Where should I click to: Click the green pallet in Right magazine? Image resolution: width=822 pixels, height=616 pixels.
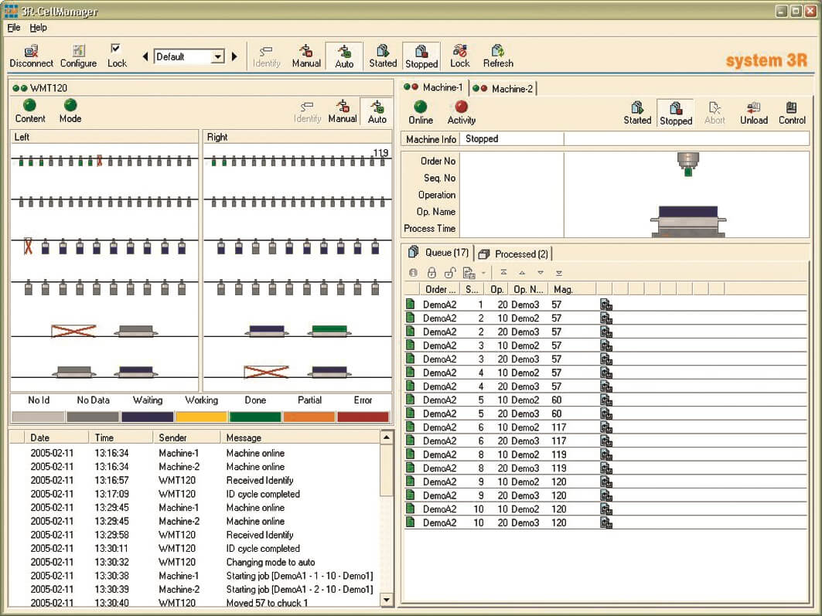(329, 330)
